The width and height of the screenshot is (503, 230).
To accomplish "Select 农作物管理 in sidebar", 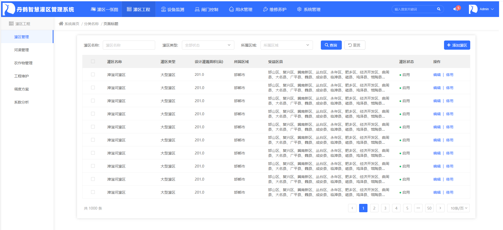I will point(27,63).
